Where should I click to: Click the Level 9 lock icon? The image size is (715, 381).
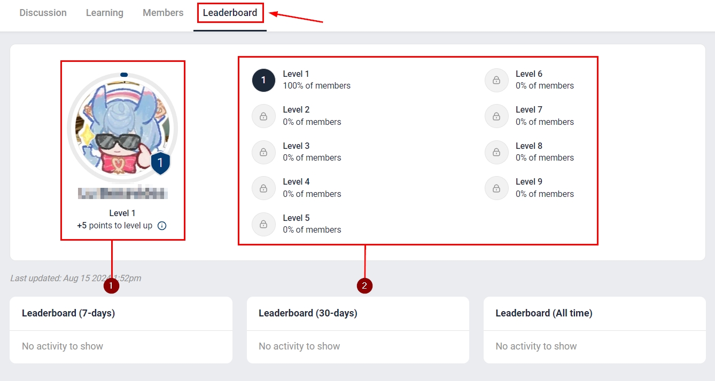(496, 188)
